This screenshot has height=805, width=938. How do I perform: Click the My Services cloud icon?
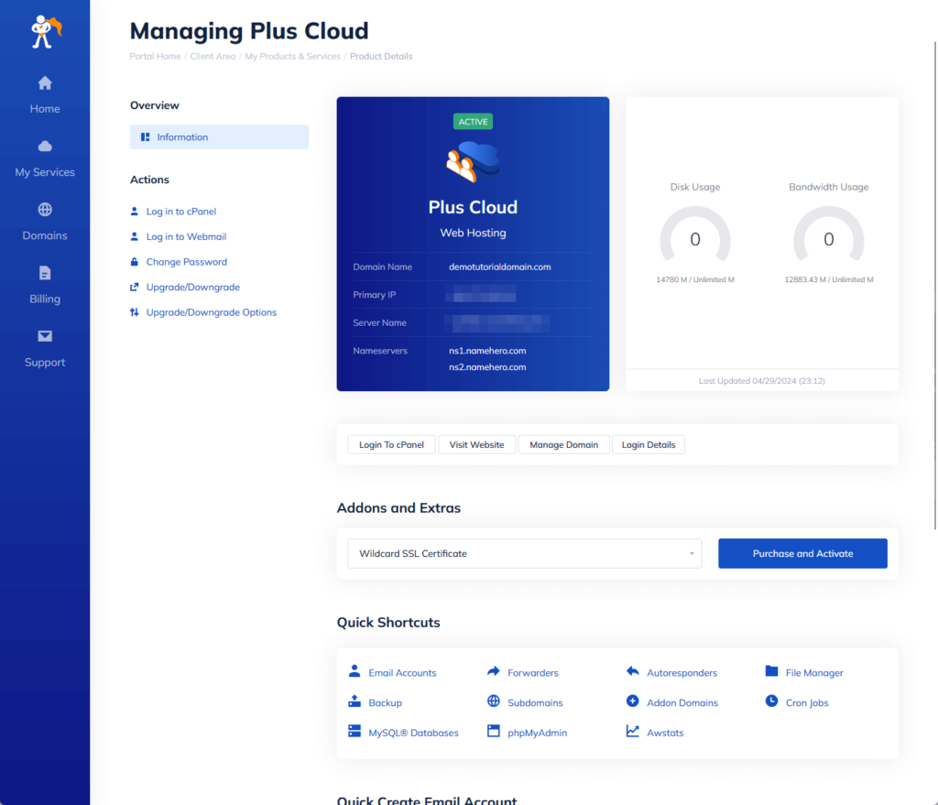point(45,147)
